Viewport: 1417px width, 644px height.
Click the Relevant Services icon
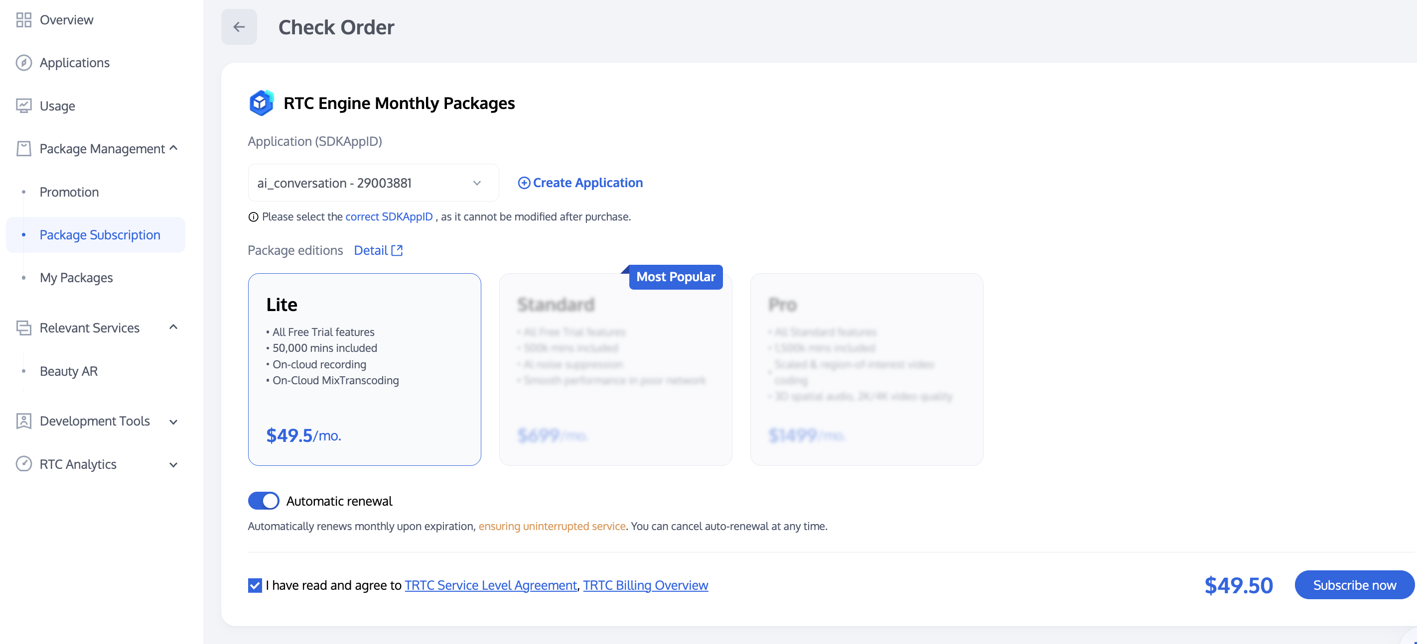pyautogui.click(x=23, y=328)
